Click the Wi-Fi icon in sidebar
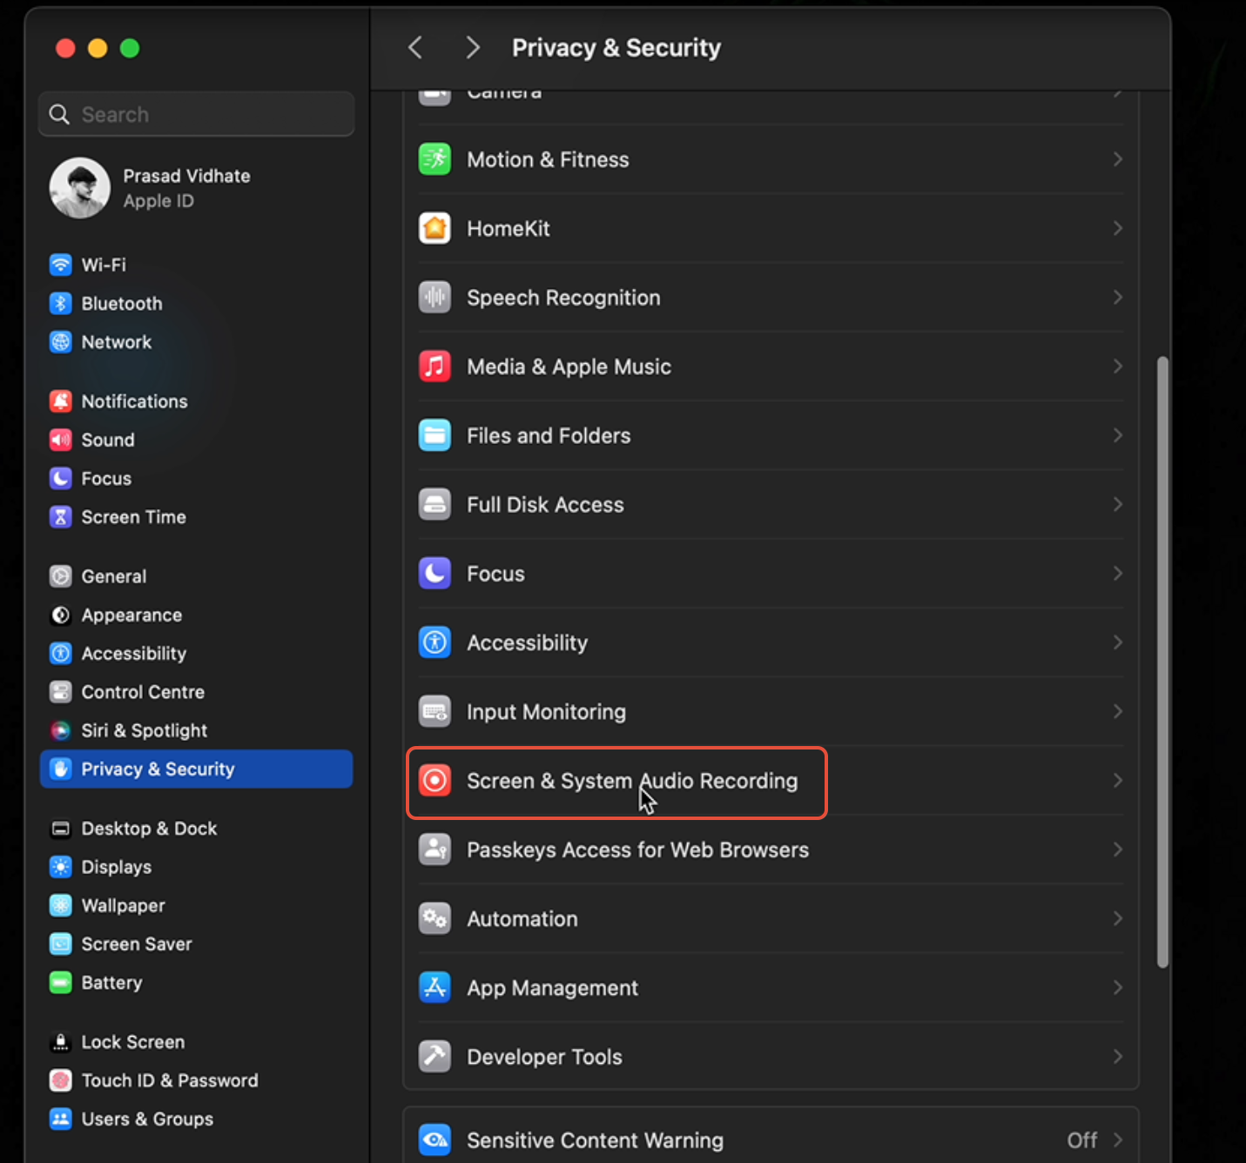Screen dimensions: 1246x1163 (x=60, y=265)
